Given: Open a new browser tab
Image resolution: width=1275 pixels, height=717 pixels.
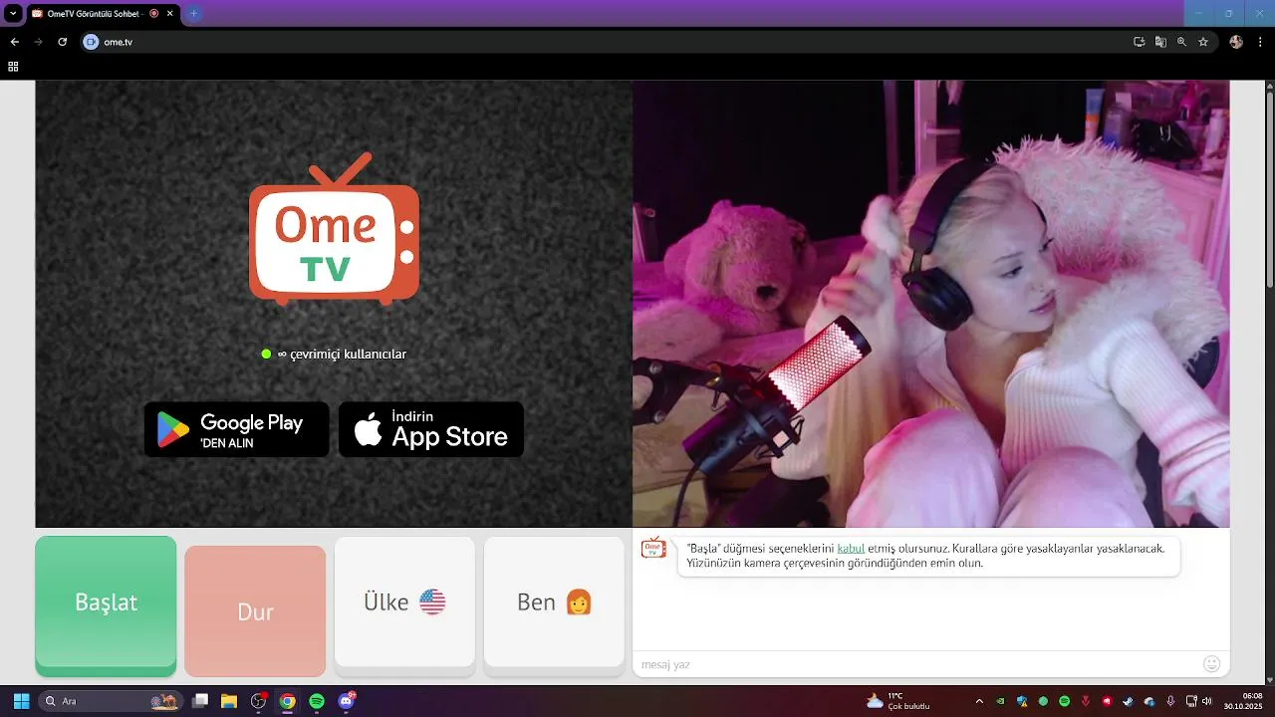Looking at the screenshot, I should (x=193, y=14).
